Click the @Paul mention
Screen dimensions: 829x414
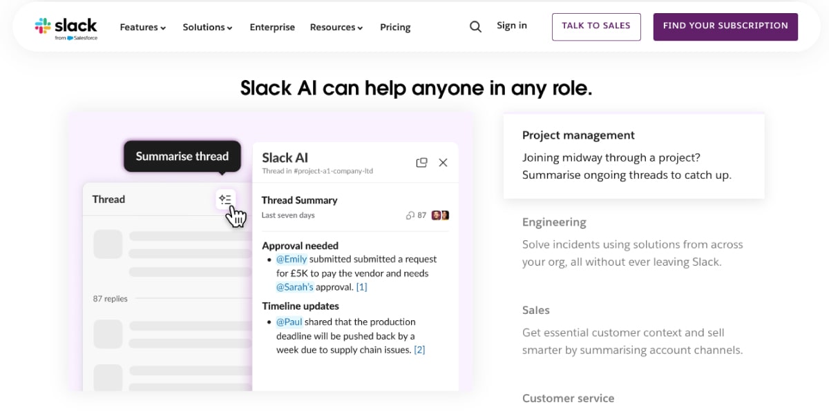tap(289, 322)
